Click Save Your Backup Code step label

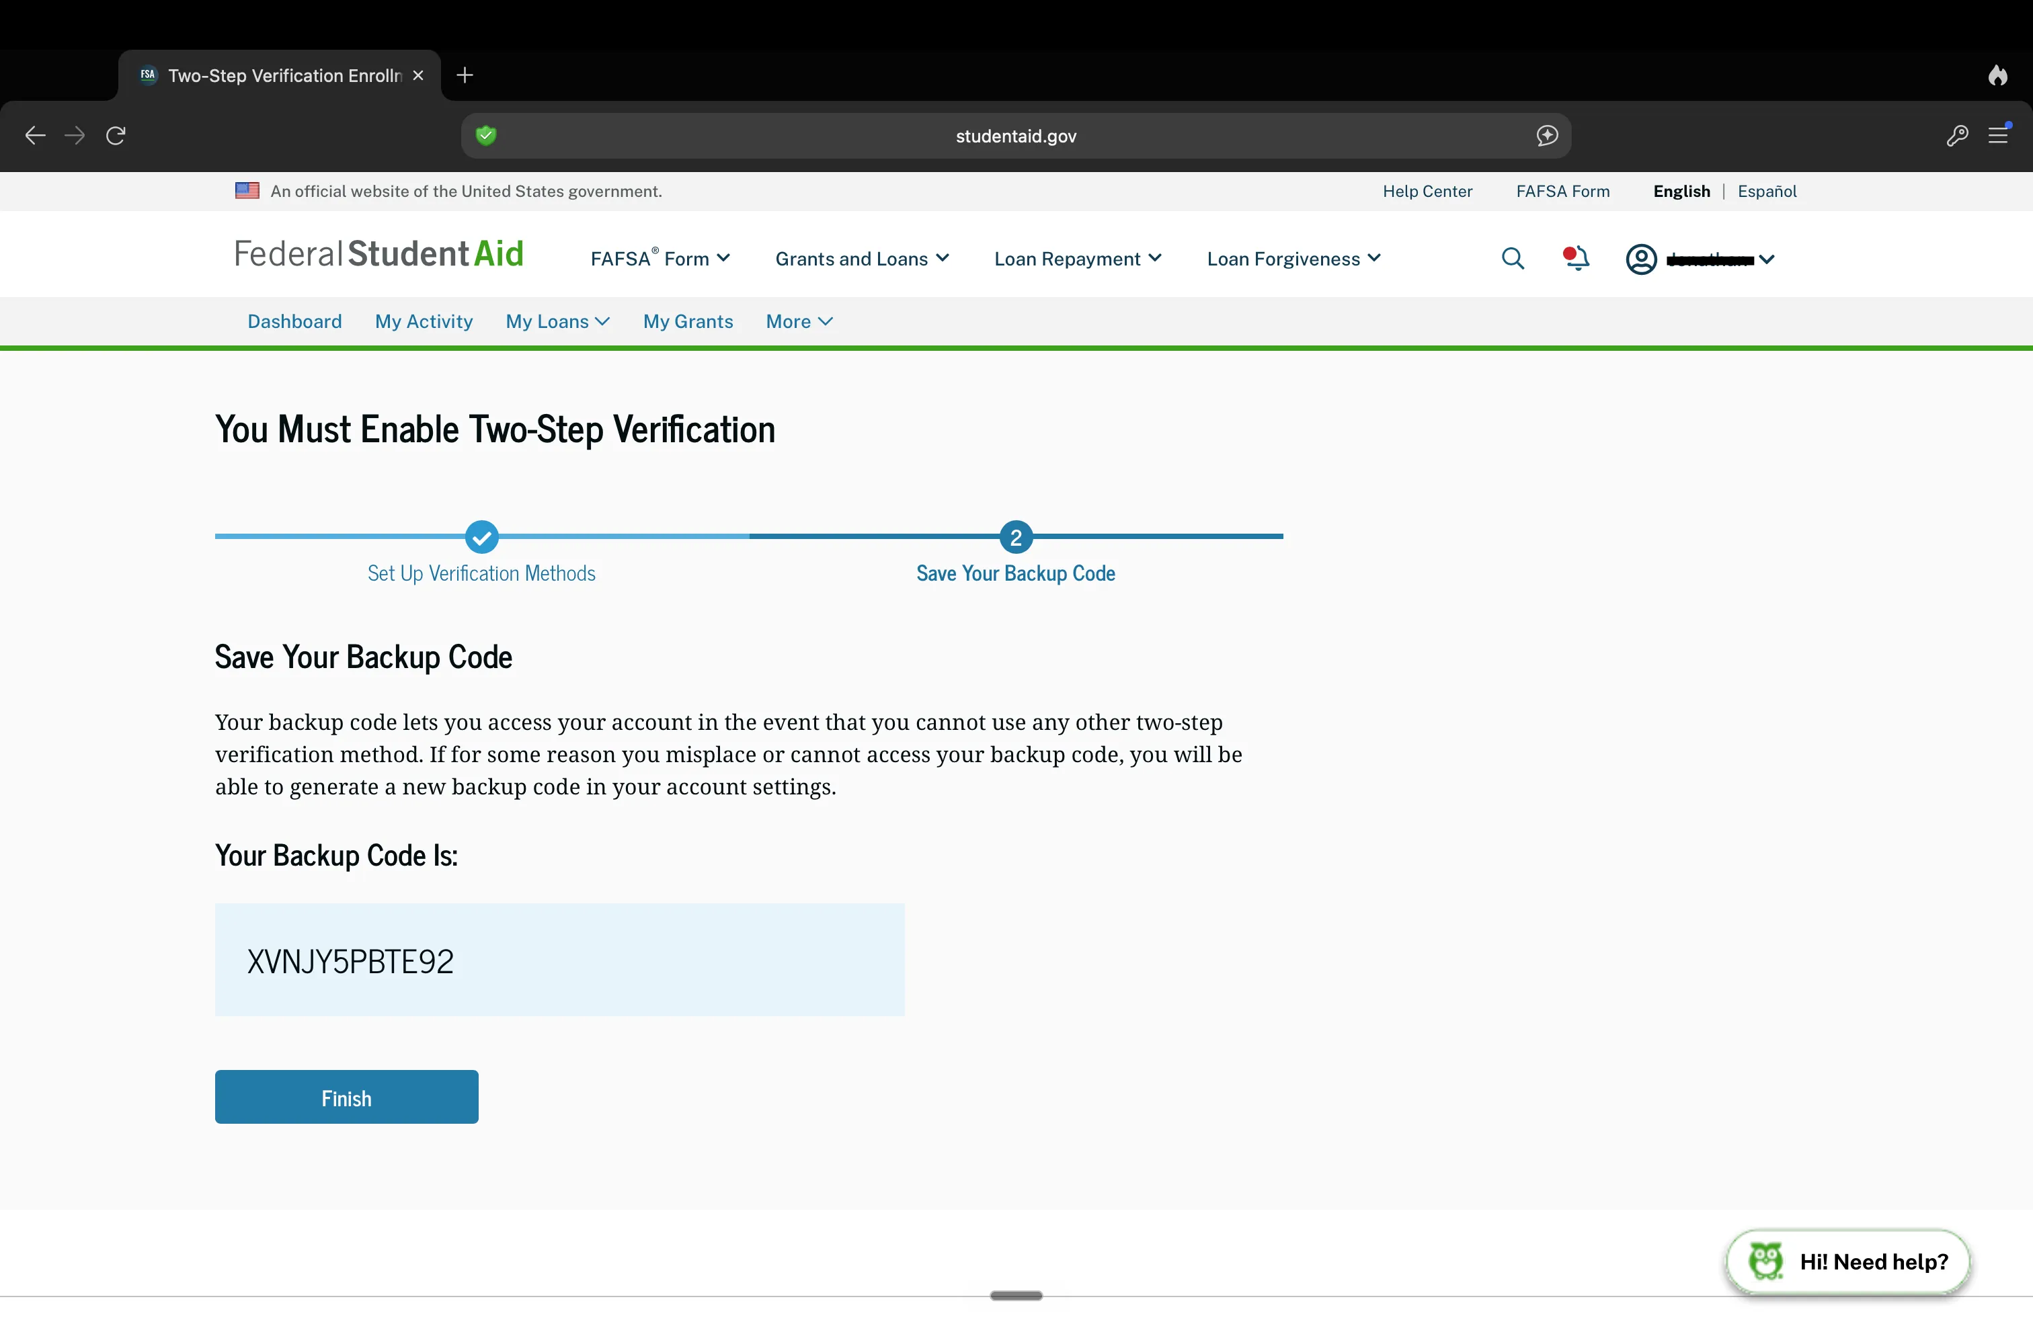click(1016, 573)
